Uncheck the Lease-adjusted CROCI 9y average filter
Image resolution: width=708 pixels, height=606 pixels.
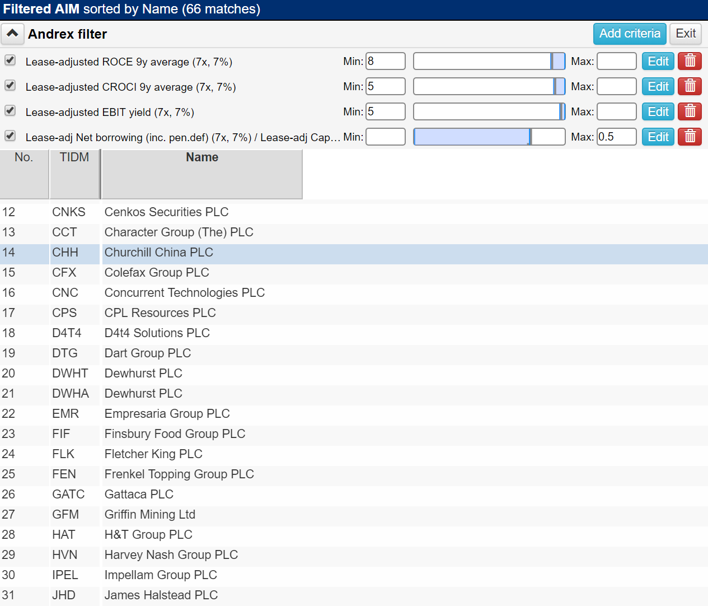[x=10, y=85]
